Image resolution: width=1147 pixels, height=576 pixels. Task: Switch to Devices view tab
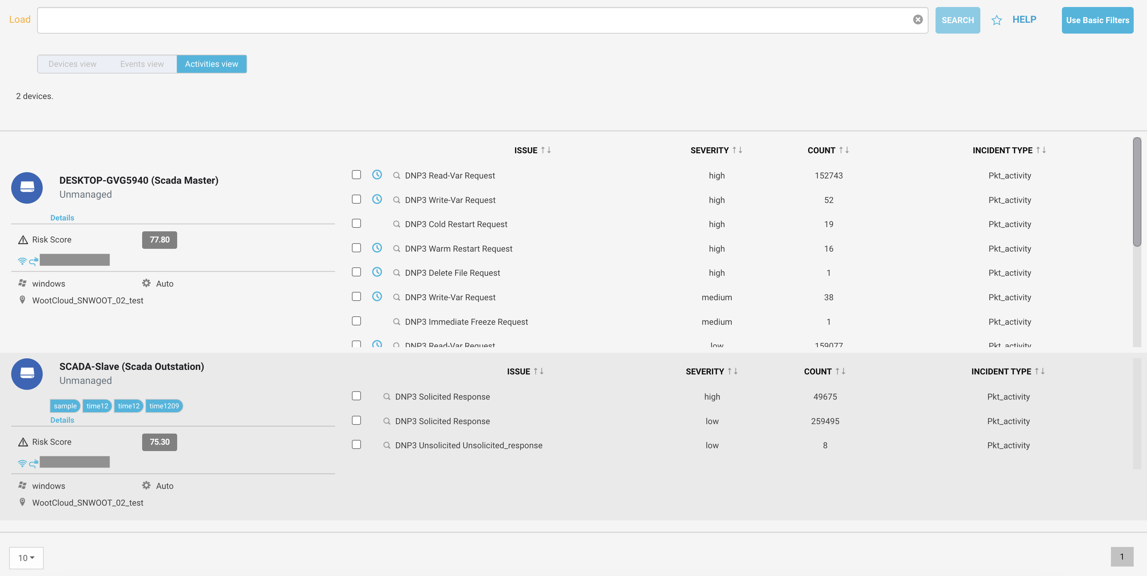click(x=72, y=64)
